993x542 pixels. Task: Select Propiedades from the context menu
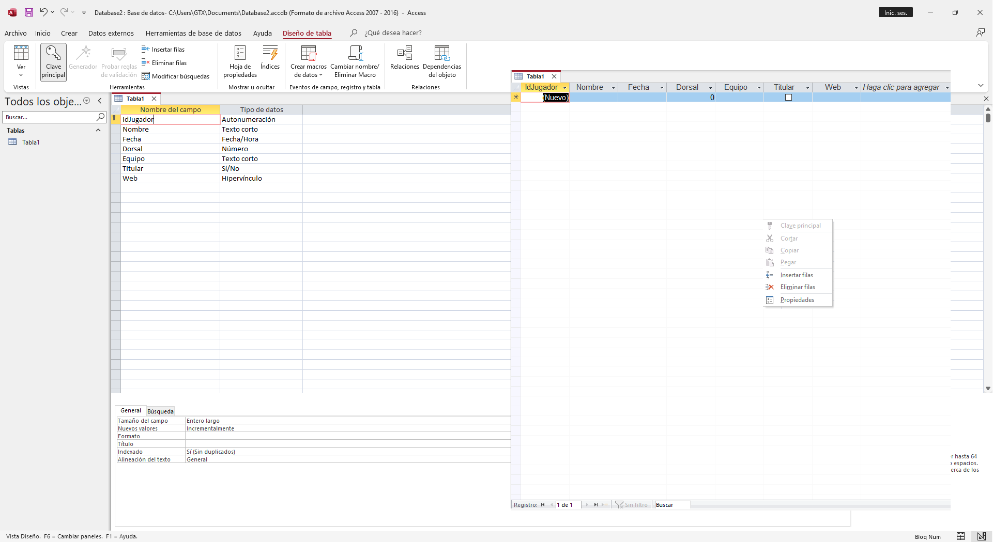(x=797, y=300)
